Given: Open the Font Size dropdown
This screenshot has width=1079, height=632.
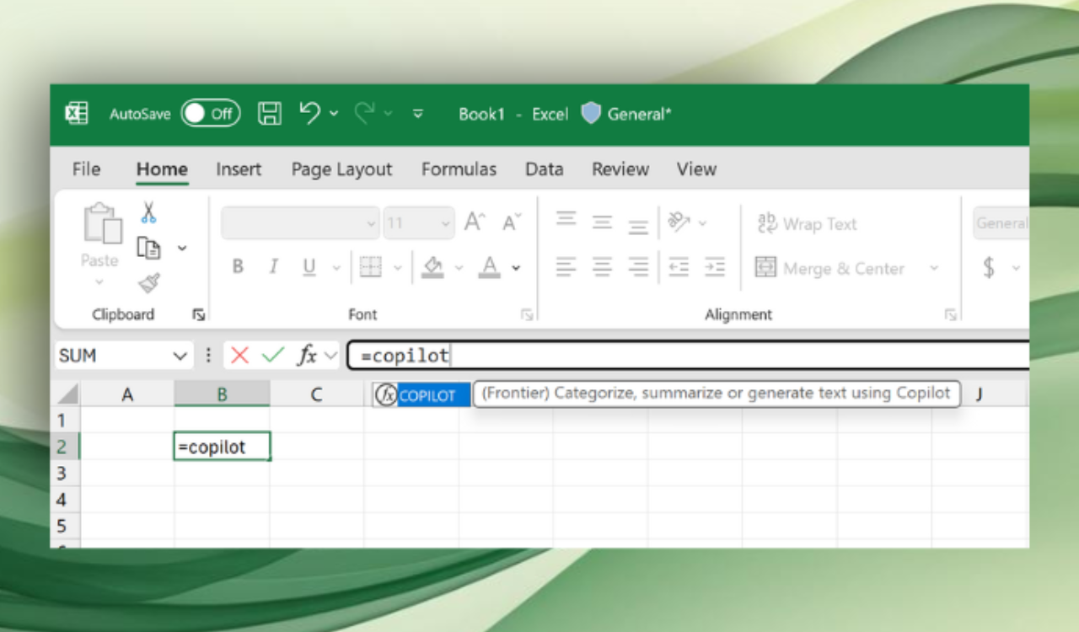Looking at the screenshot, I should click(x=447, y=222).
